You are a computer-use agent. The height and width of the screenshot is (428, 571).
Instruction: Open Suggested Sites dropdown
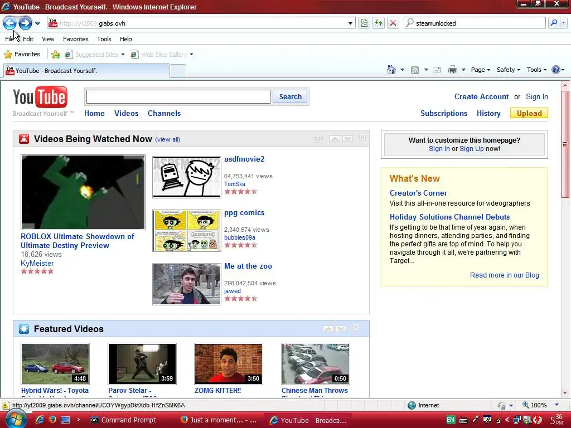click(x=95, y=55)
